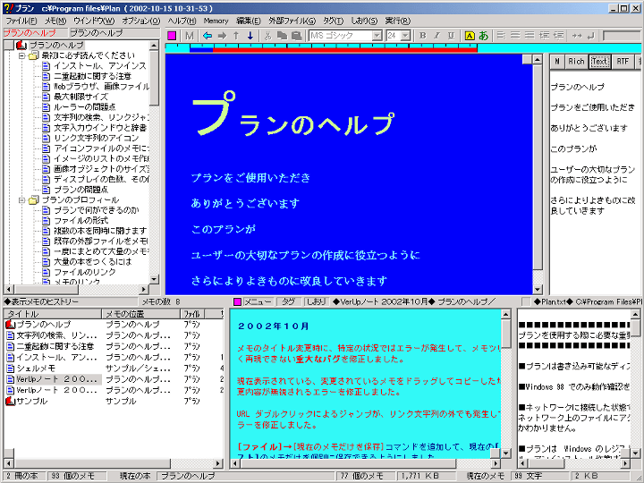The height and width of the screenshot is (483, 644).
Task: Switch to the Text tab
Action: 599,62
